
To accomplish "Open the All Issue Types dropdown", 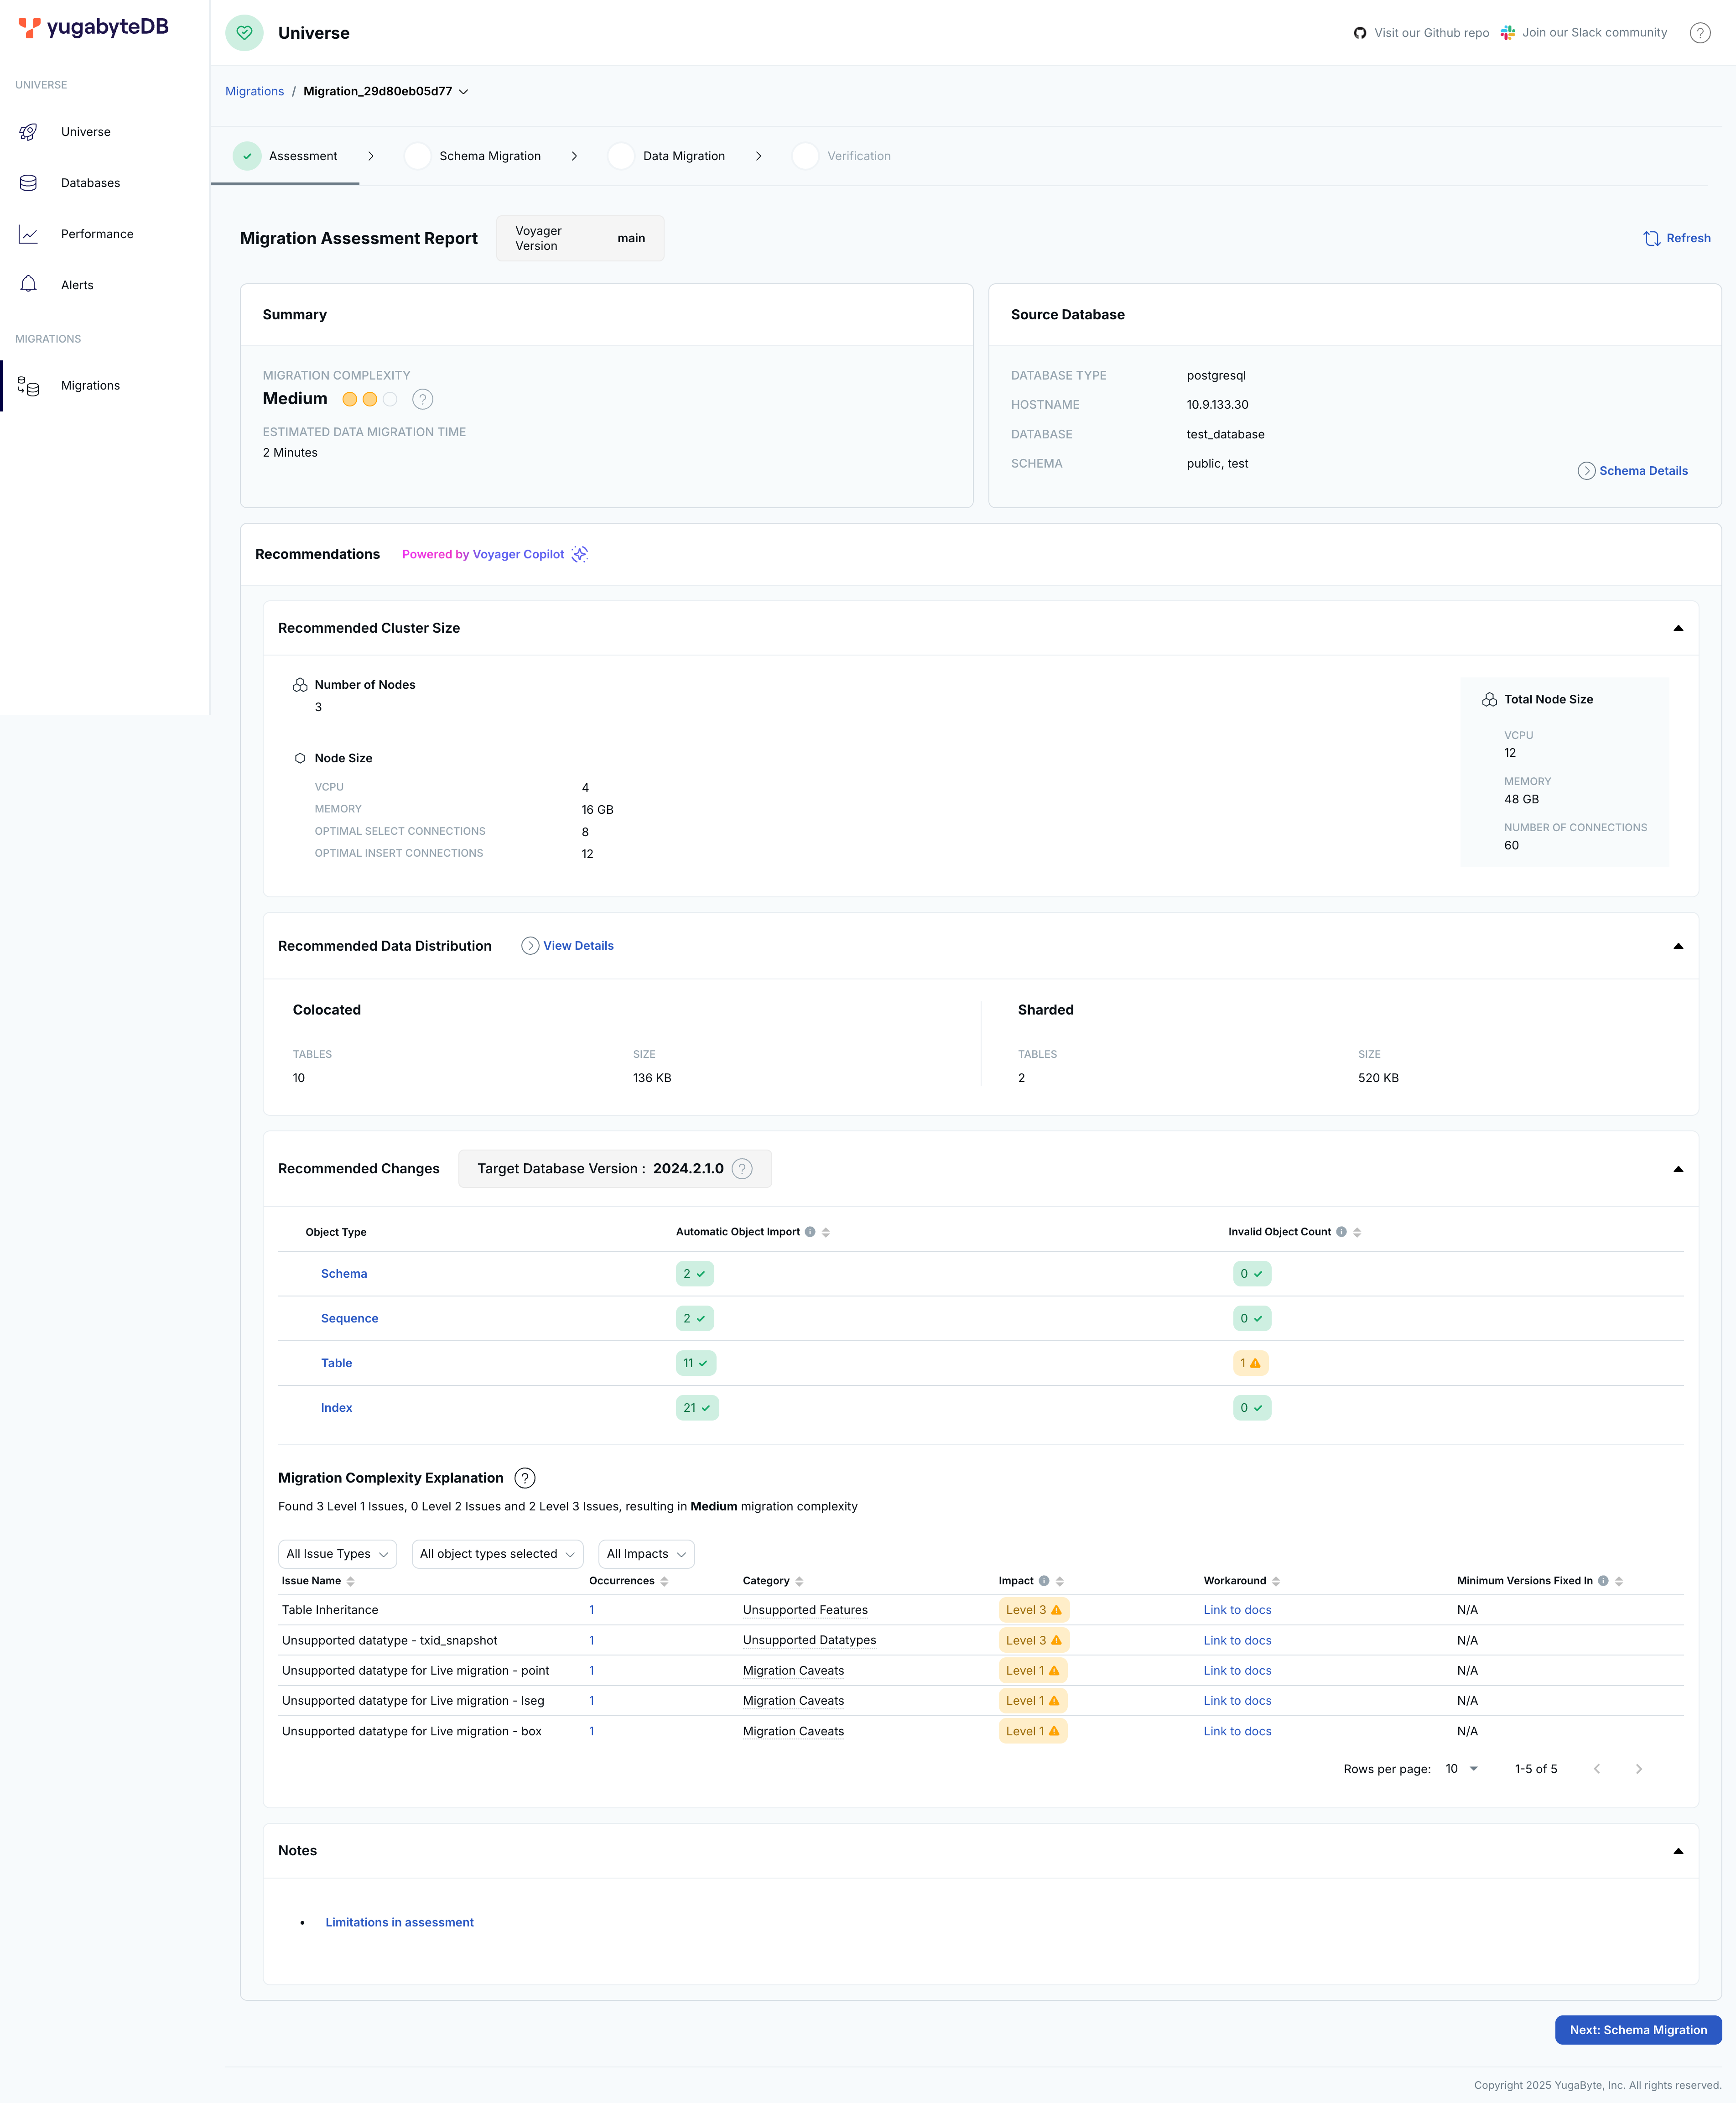I will 337,1554.
